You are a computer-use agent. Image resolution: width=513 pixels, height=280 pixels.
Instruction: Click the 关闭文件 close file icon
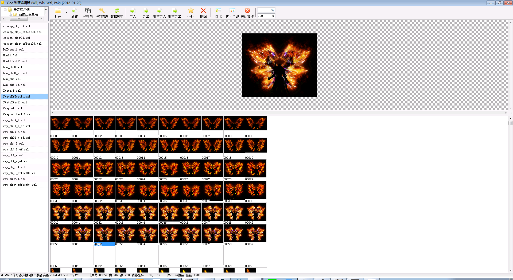247,11
